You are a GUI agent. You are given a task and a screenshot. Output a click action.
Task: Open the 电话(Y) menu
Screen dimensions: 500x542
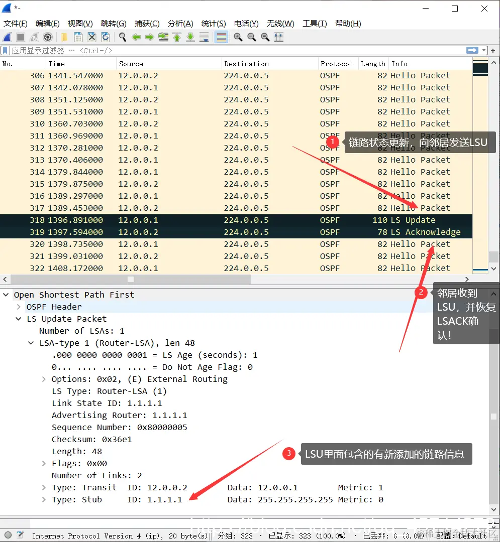pos(246,24)
